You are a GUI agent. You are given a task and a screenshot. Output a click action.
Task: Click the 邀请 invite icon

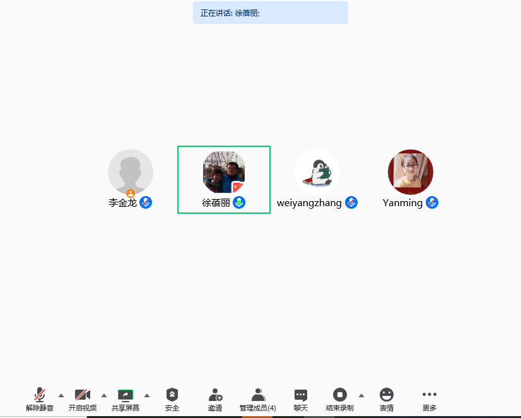pyautogui.click(x=215, y=395)
